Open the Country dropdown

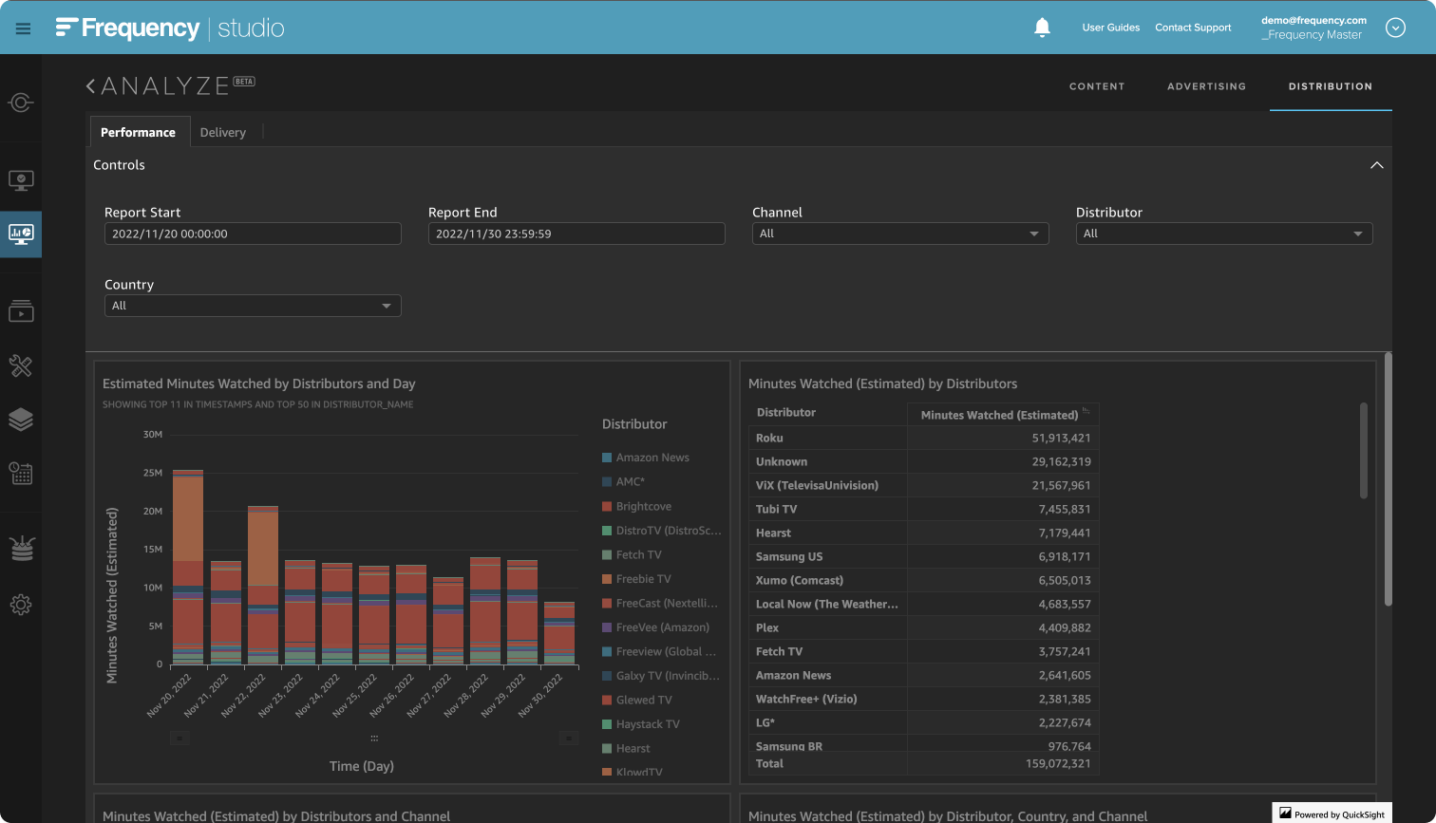[x=253, y=306]
